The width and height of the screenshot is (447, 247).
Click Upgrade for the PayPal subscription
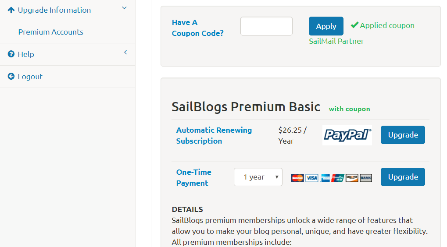click(x=403, y=135)
